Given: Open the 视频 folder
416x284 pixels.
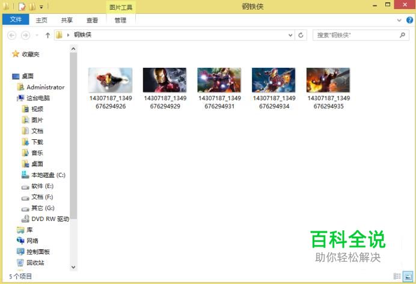Looking at the screenshot, I should 37,109.
